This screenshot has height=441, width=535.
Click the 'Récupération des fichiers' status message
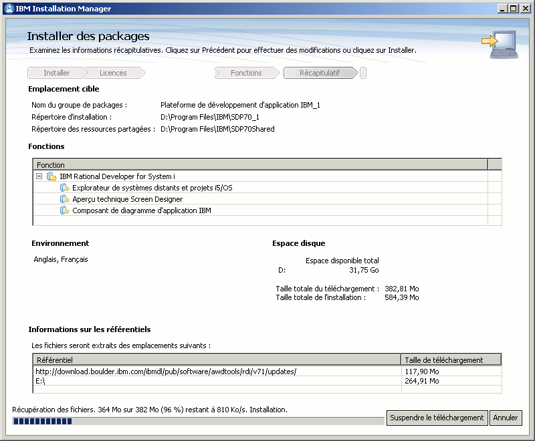150,410
